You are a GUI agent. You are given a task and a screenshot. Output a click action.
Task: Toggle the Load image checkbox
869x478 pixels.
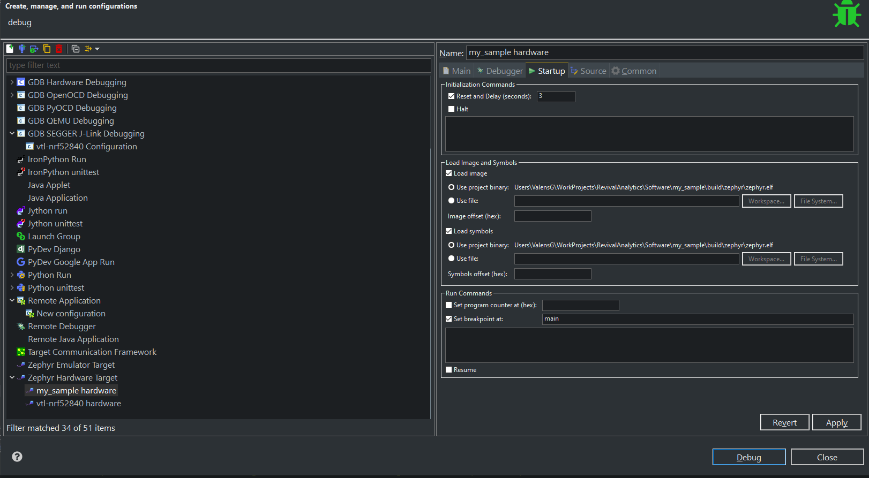pos(449,173)
